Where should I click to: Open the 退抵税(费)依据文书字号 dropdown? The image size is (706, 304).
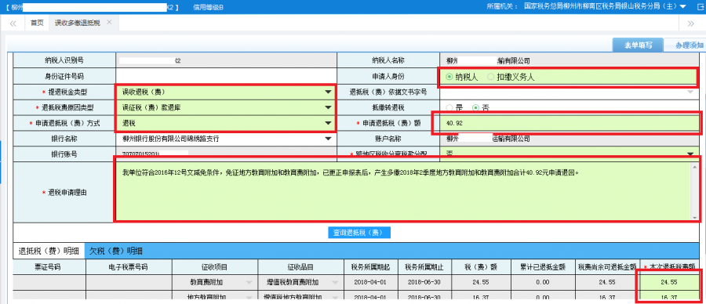(x=691, y=92)
